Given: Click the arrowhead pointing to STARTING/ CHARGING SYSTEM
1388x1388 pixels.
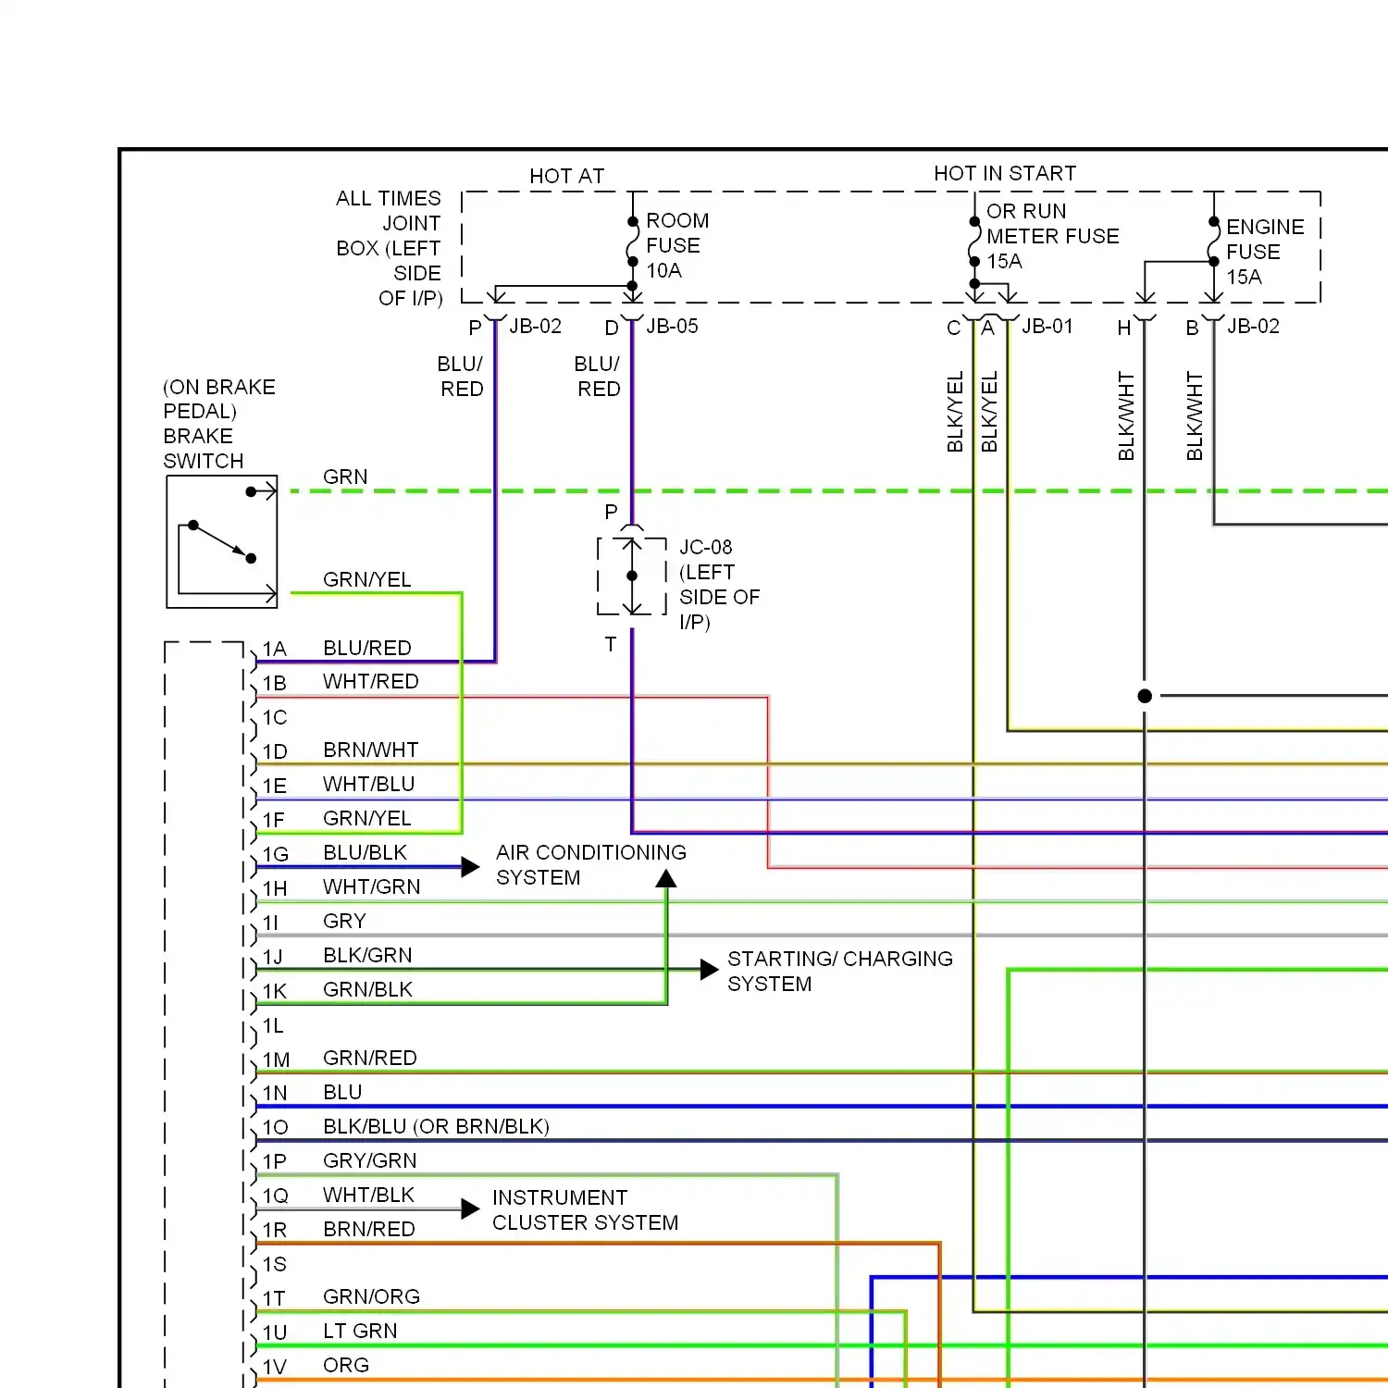Looking at the screenshot, I should pyautogui.click(x=710, y=970).
